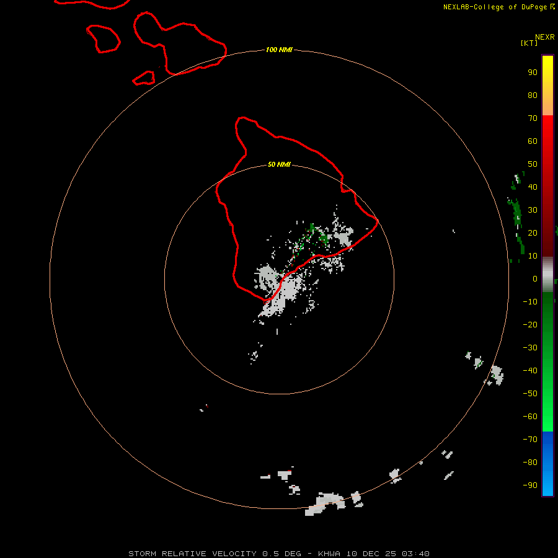Screen dimensions: 558x558
Task: Select the positive 70 knot scale label
Action: (x=533, y=118)
